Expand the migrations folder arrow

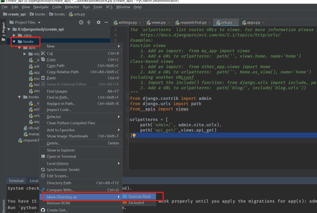click(x=25, y=54)
